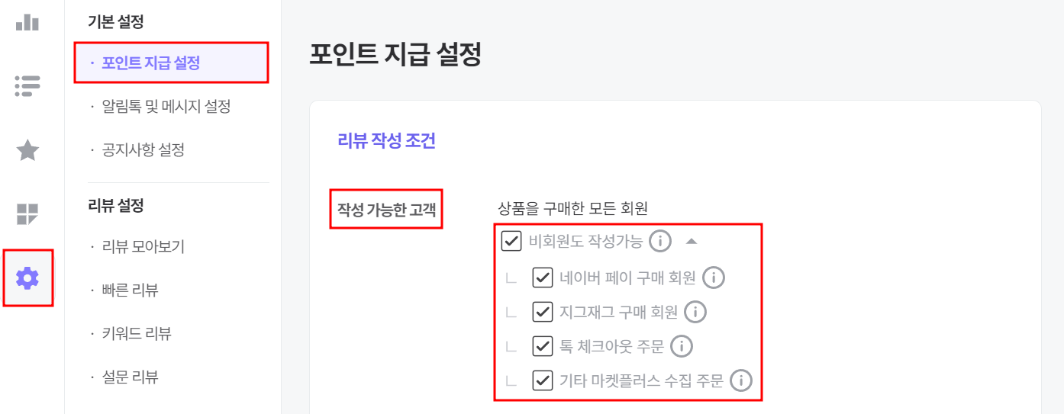
Task: Toggle the 톡 체크아웃 주문 checkbox
Action: [x=542, y=346]
